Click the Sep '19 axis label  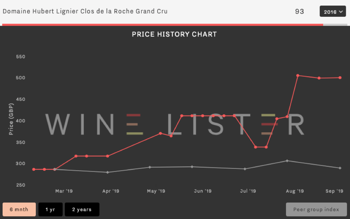(x=334, y=191)
